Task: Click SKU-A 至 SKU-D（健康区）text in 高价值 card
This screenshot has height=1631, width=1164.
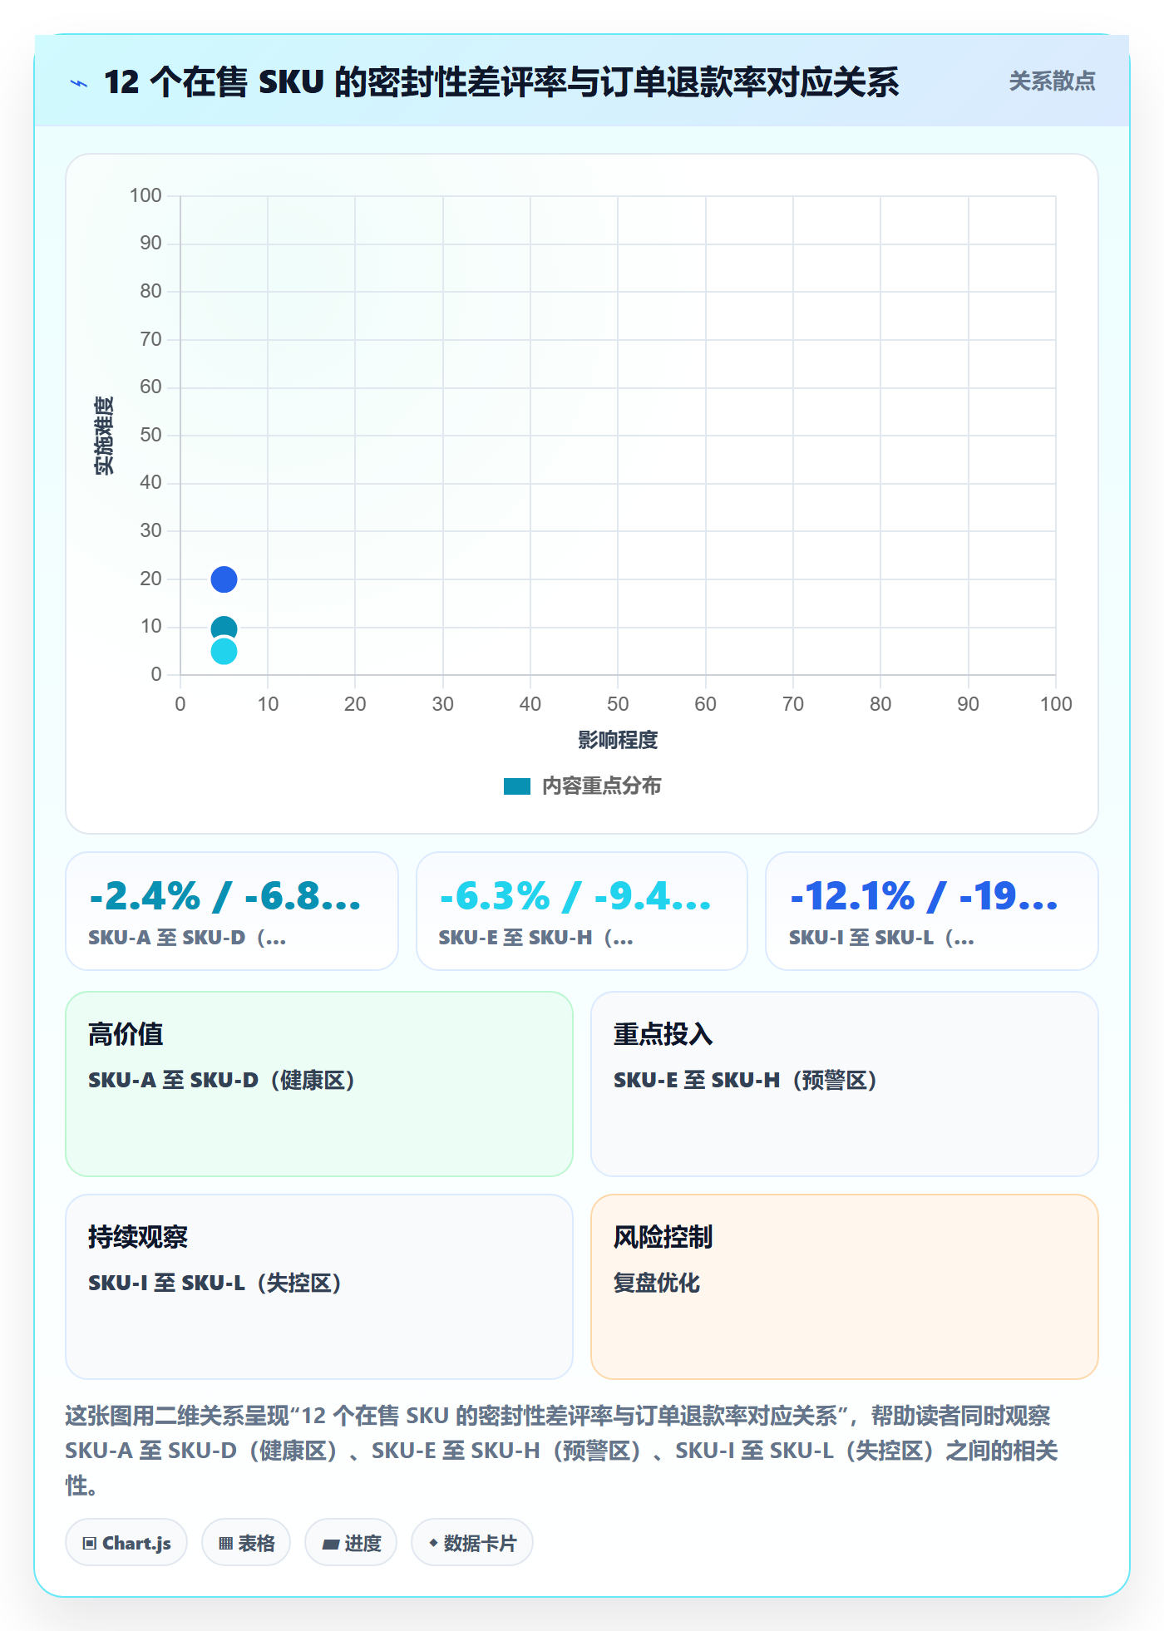Action: point(222,1080)
